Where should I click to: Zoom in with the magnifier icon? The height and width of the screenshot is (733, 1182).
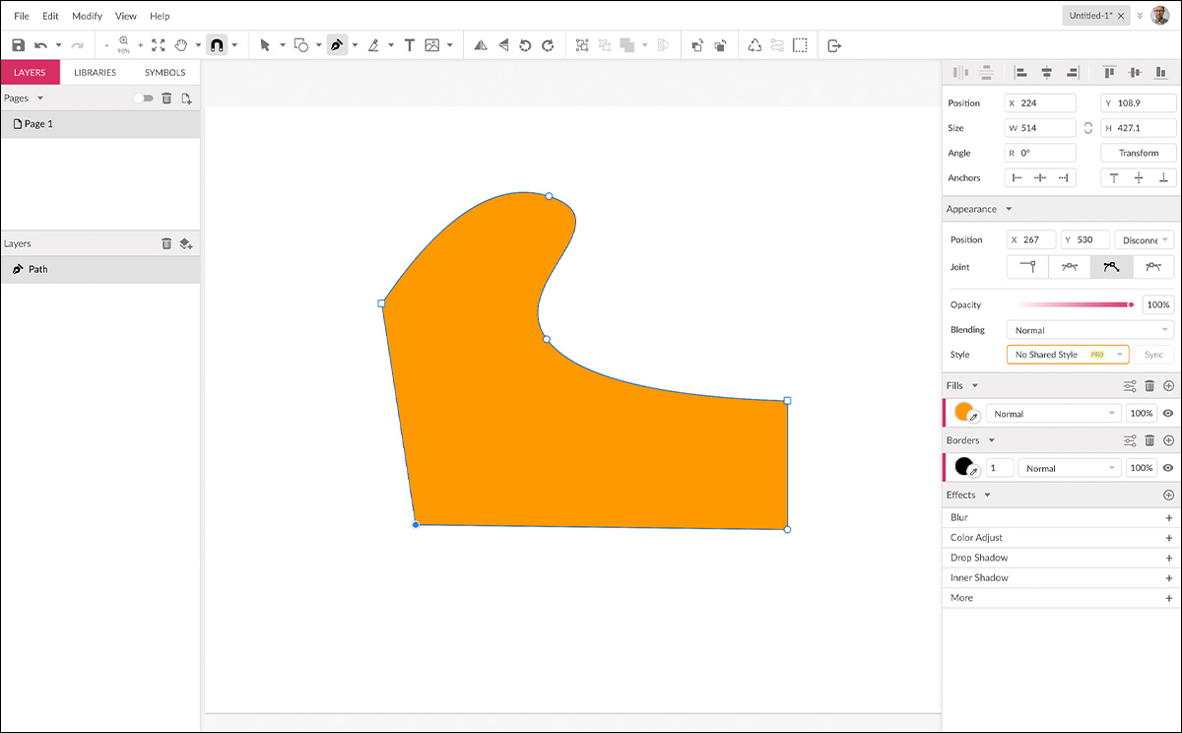[x=124, y=42]
